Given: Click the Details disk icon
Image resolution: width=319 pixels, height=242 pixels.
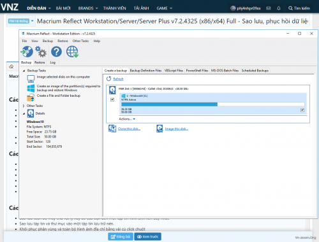Looking at the screenshot, I should pyautogui.click(x=31, y=113).
